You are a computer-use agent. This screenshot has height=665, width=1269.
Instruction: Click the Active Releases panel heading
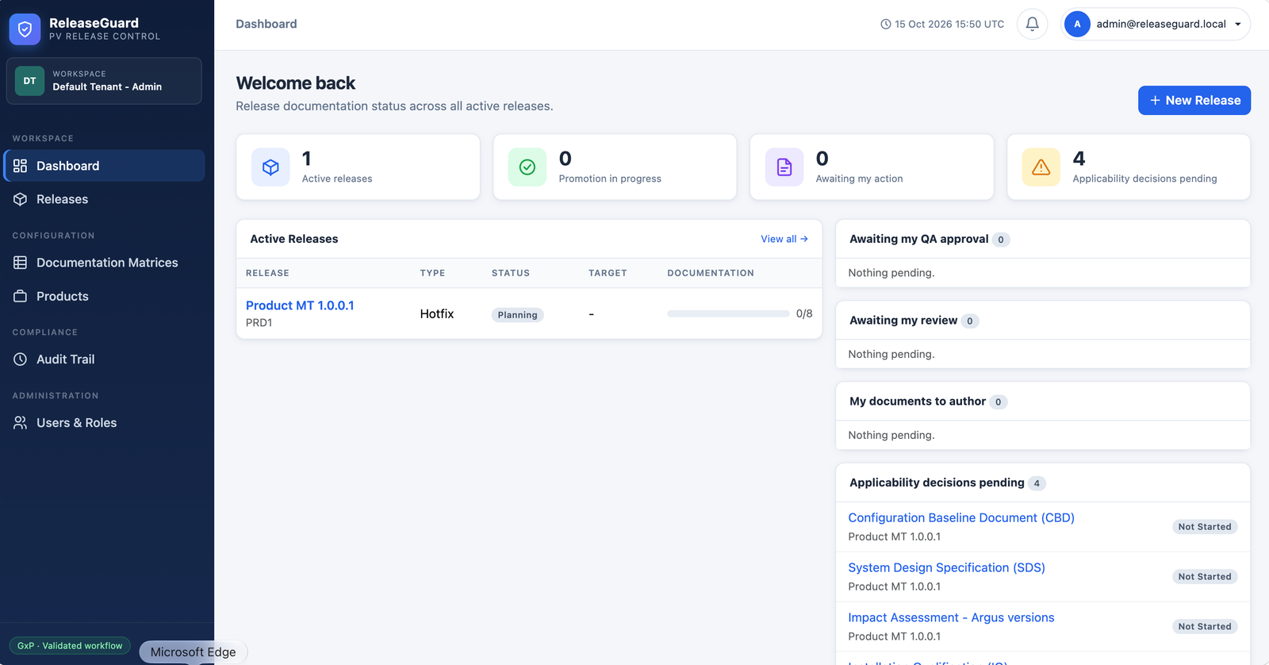coord(294,239)
